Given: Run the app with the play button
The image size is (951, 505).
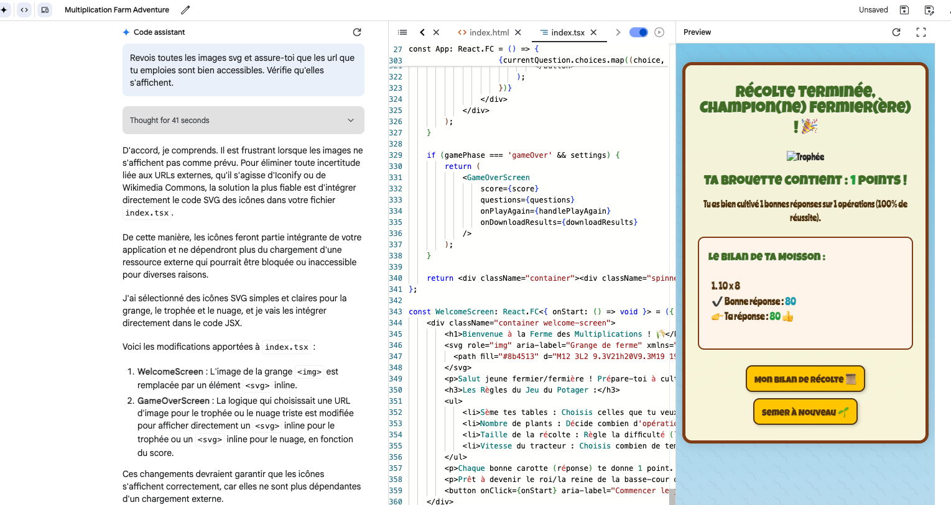Looking at the screenshot, I should pos(659,32).
